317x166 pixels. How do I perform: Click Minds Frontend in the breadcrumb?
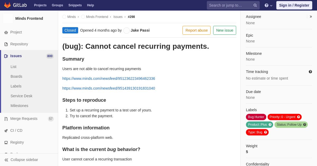[97, 17]
